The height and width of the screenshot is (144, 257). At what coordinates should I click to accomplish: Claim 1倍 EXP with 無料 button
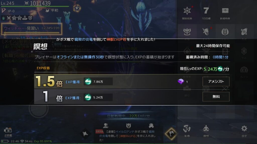point(216,97)
